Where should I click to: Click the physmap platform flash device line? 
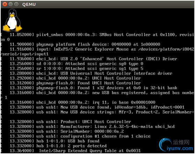pos(80,44)
